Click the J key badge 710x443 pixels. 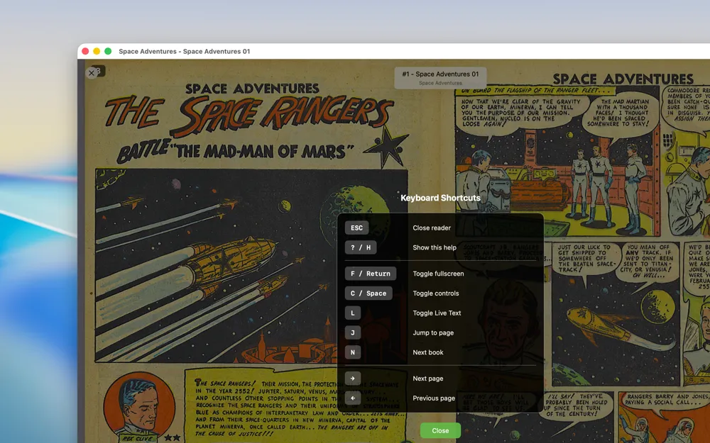tap(353, 332)
